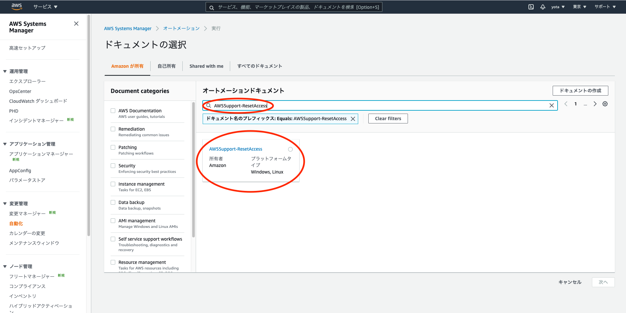The height and width of the screenshot is (313, 626).
Task: Click the Document categories scrollbar
Action: tap(193, 169)
